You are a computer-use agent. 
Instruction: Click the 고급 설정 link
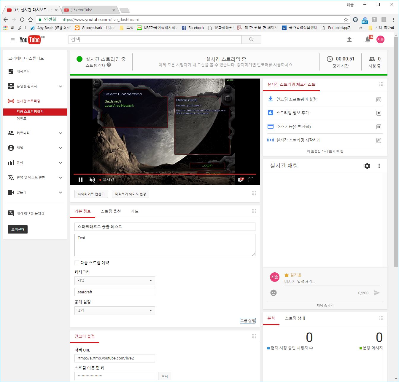[248, 321]
